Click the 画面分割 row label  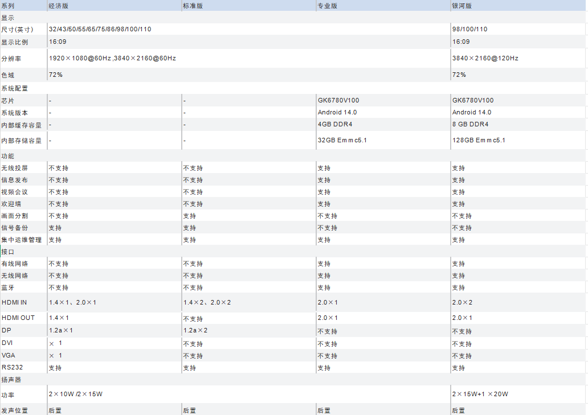pos(15,216)
